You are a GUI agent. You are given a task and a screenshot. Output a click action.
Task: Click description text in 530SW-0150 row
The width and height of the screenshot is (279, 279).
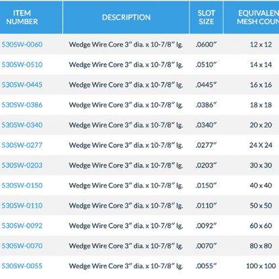click(x=126, y=186)
